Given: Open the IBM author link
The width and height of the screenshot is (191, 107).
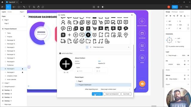Looking at the screenshot, I should (x=99, y=61).
